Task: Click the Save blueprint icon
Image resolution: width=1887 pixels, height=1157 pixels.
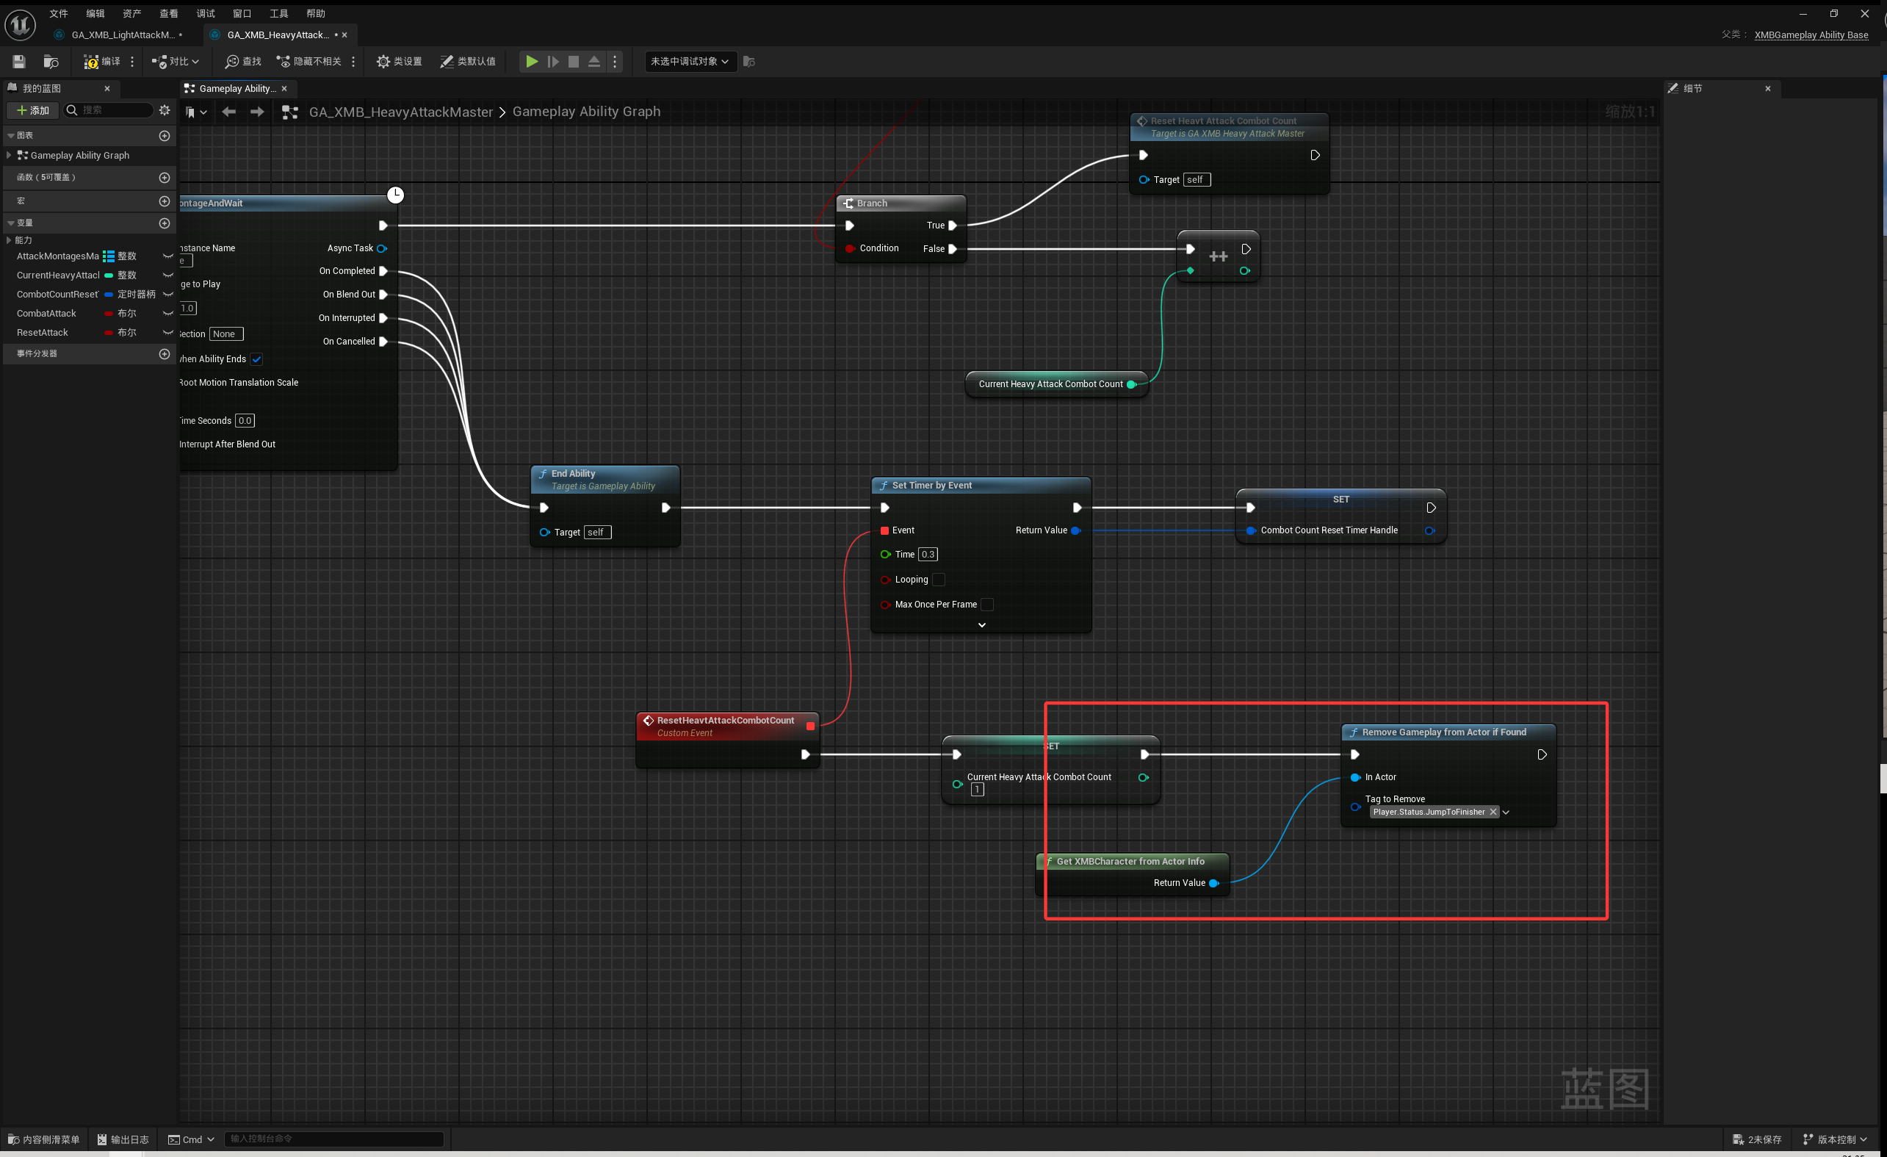Action: point(19,61)
